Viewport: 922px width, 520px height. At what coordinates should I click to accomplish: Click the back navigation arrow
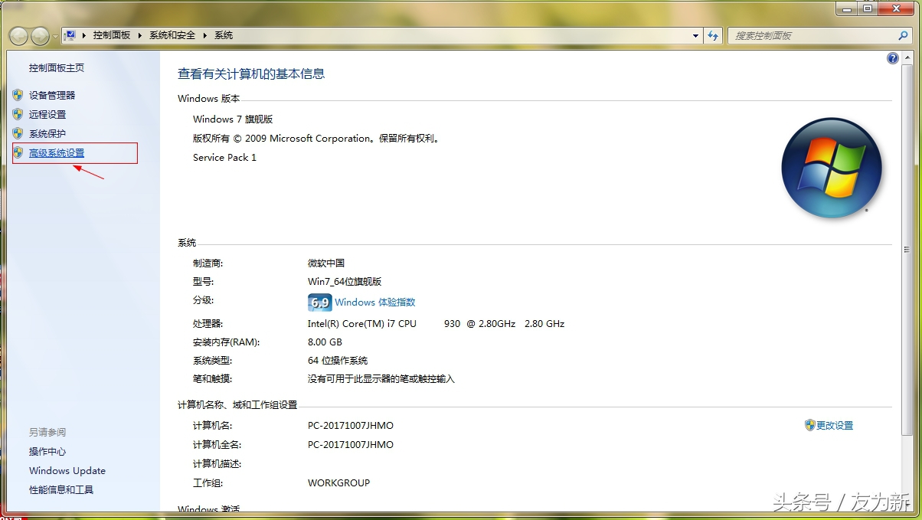[x=17, y=35]
